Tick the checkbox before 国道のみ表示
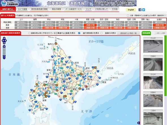Viewport: 167px width, 125px height. (102, 33)
